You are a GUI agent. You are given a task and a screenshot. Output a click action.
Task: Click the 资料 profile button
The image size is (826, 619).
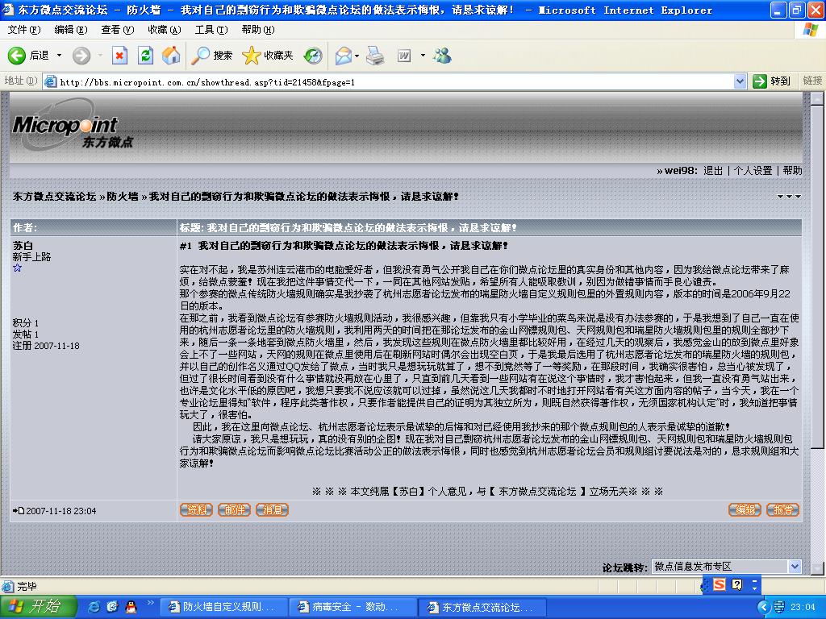point(196,509)
